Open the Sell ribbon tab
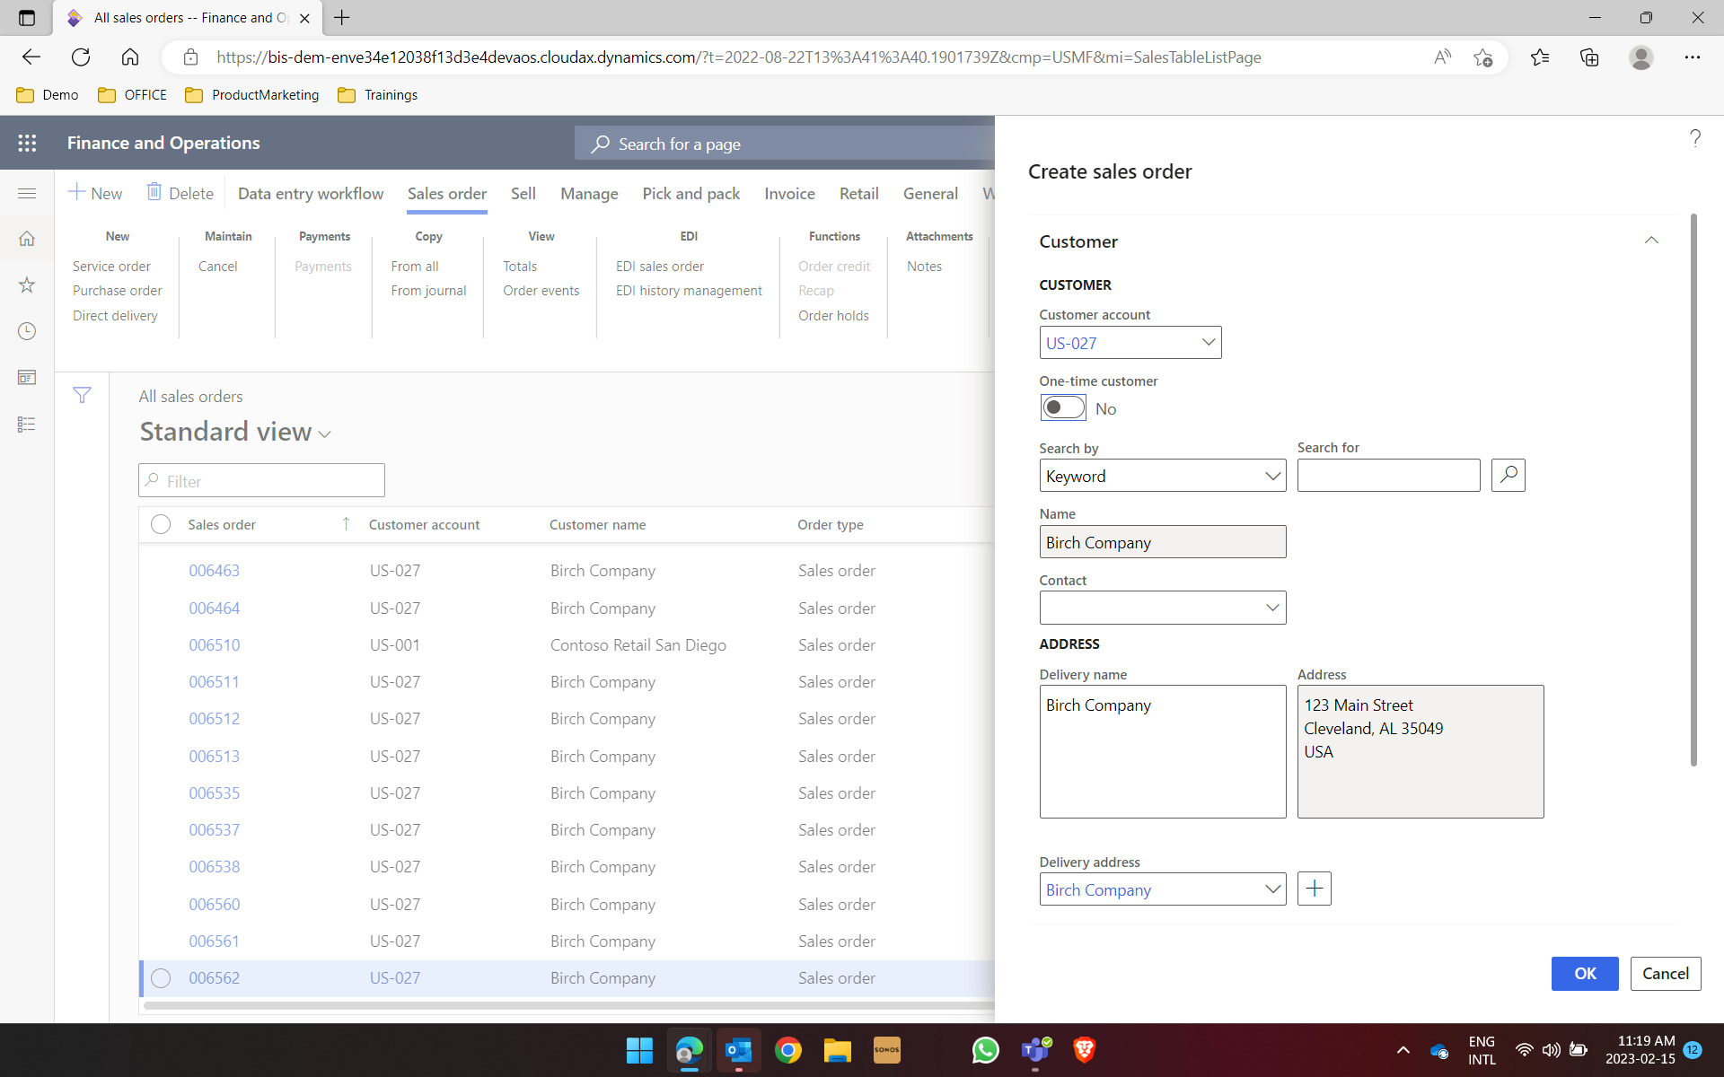1724x1077 pixels. pyautogui.click(x=523, y=194)
